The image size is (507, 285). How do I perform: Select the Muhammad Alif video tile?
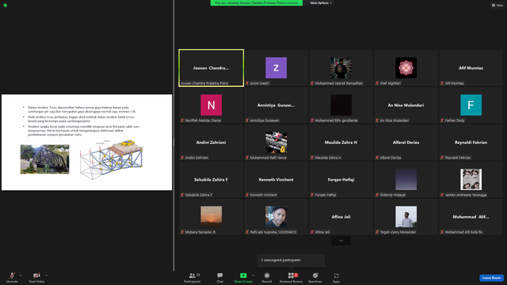tap(471, 216)
